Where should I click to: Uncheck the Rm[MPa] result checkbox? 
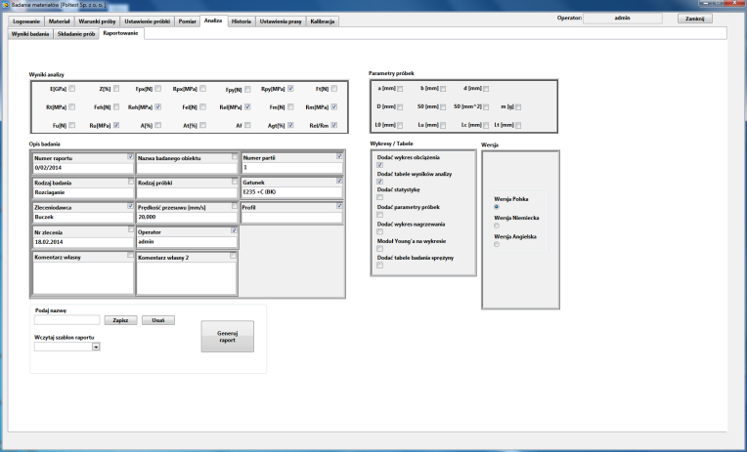point(334,107)
